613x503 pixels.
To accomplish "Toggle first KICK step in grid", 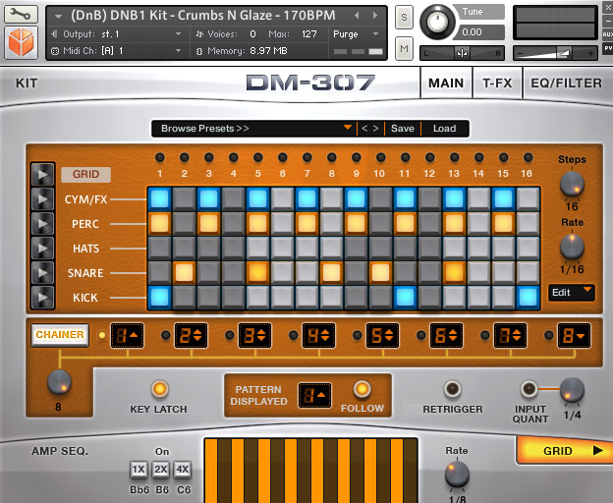I will [x=159, y=297].
